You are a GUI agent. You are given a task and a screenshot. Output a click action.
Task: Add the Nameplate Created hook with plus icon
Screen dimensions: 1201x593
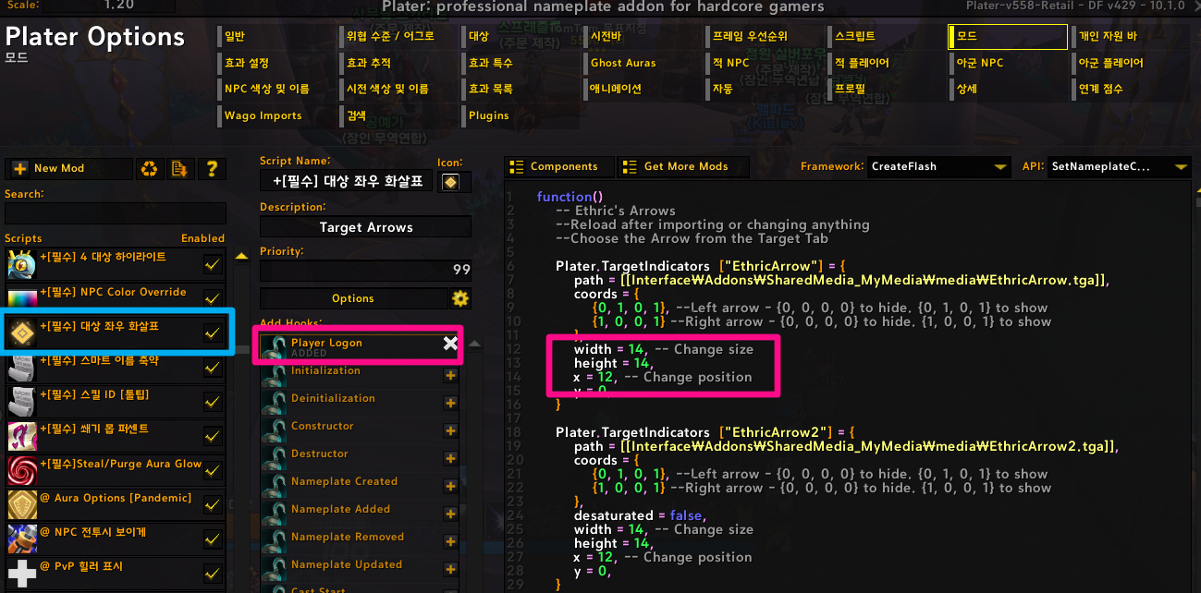[x=450, y=486]
